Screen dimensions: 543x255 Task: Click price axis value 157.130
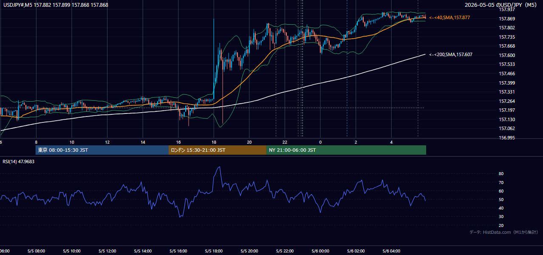506,119
